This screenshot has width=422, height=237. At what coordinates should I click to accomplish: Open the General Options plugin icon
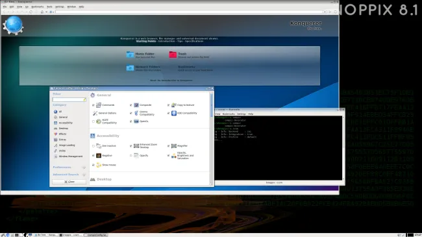[x=95, y=113]
